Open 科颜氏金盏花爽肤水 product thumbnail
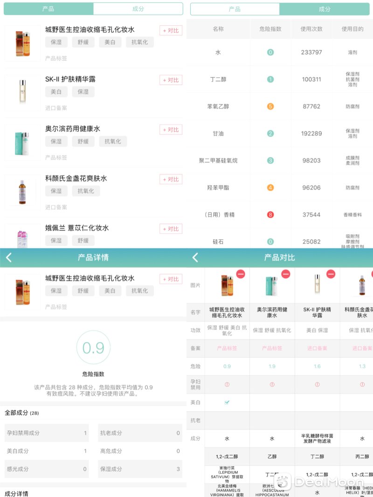The height and width of the screenshot is (497, 373). tap(22, 192)
